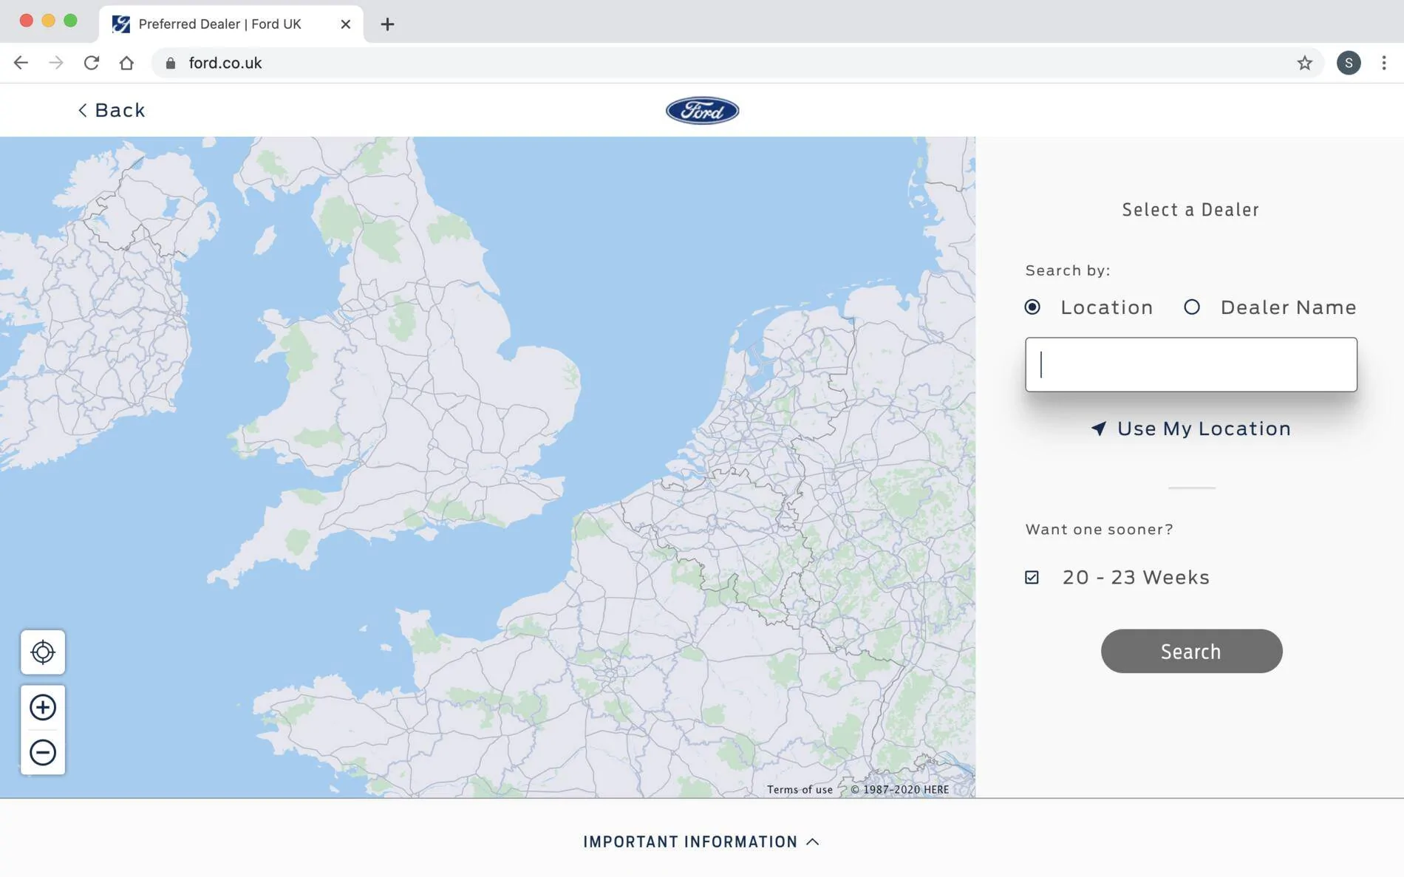Viewport: 1404px width, 877px height.
Task: Zoom out on the map
Action: (x=43, y=752)
